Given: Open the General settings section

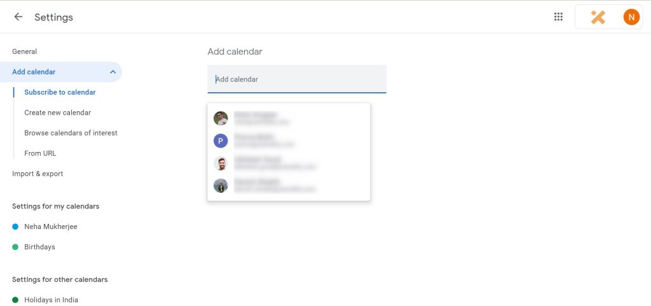Looking at the screenshot, I should tap(25, 52).
